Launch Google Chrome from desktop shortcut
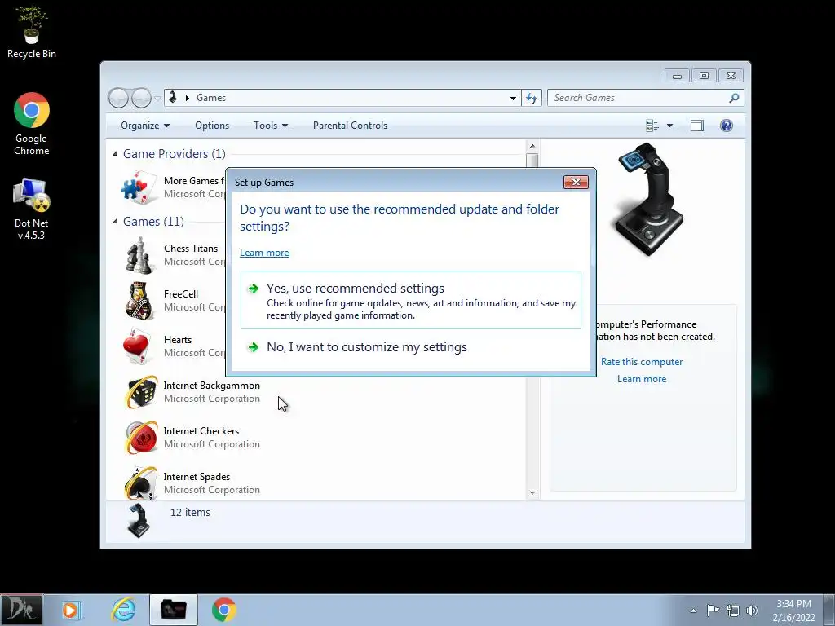The image size is (835, 626). (x=32, y=125)
